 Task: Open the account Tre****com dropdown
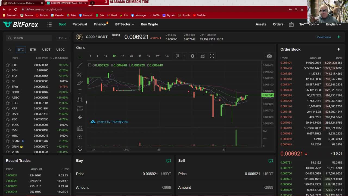309,24
